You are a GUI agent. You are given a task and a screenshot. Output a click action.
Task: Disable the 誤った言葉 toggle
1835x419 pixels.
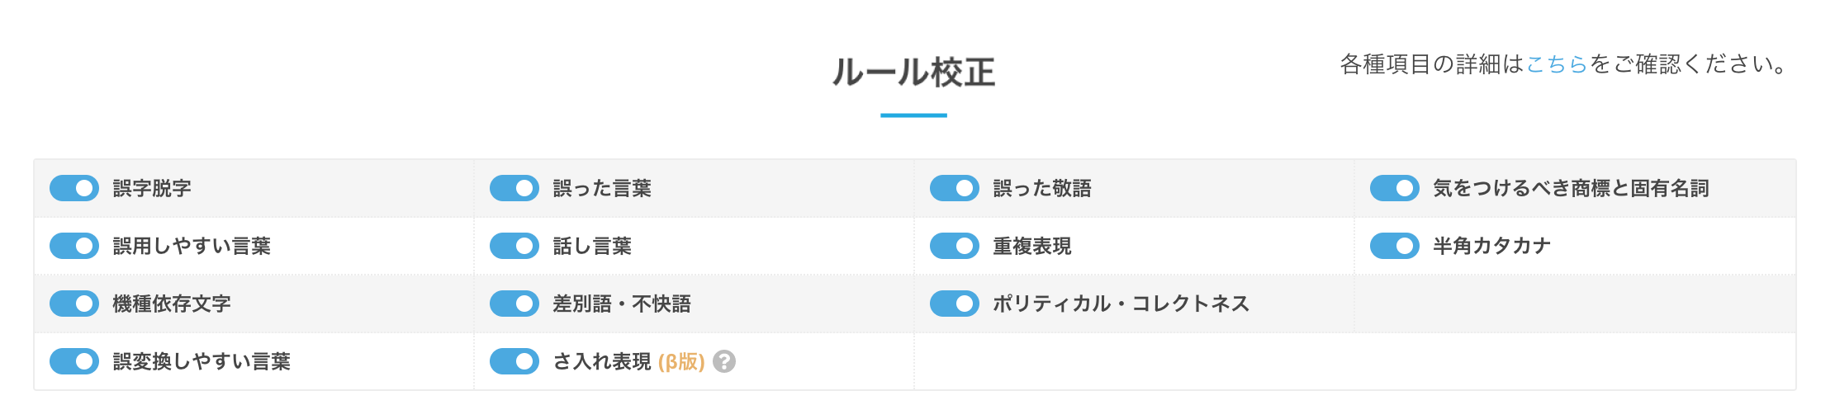tap(514, 188)
